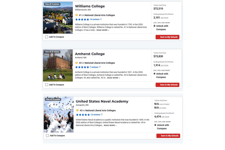This screenshot has height=150, width=225.
Task: Expand Williams College description with Read More
Action: pyautogui.click(x=103, y=30)
